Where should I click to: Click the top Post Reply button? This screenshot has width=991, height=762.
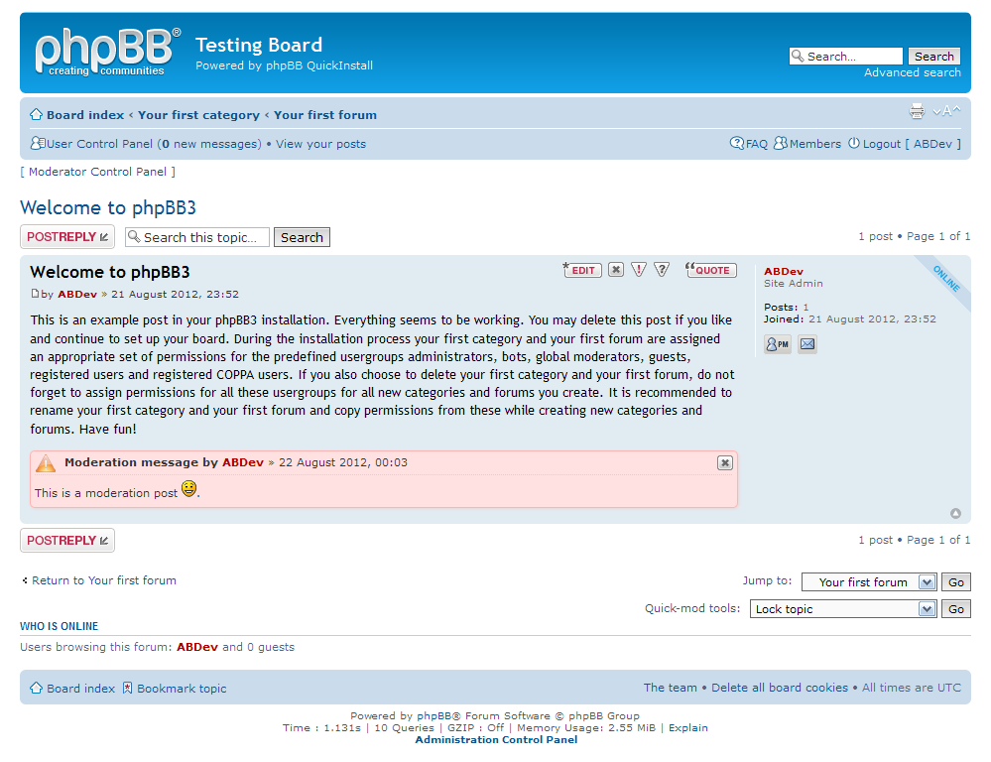[x=67, y=237]
